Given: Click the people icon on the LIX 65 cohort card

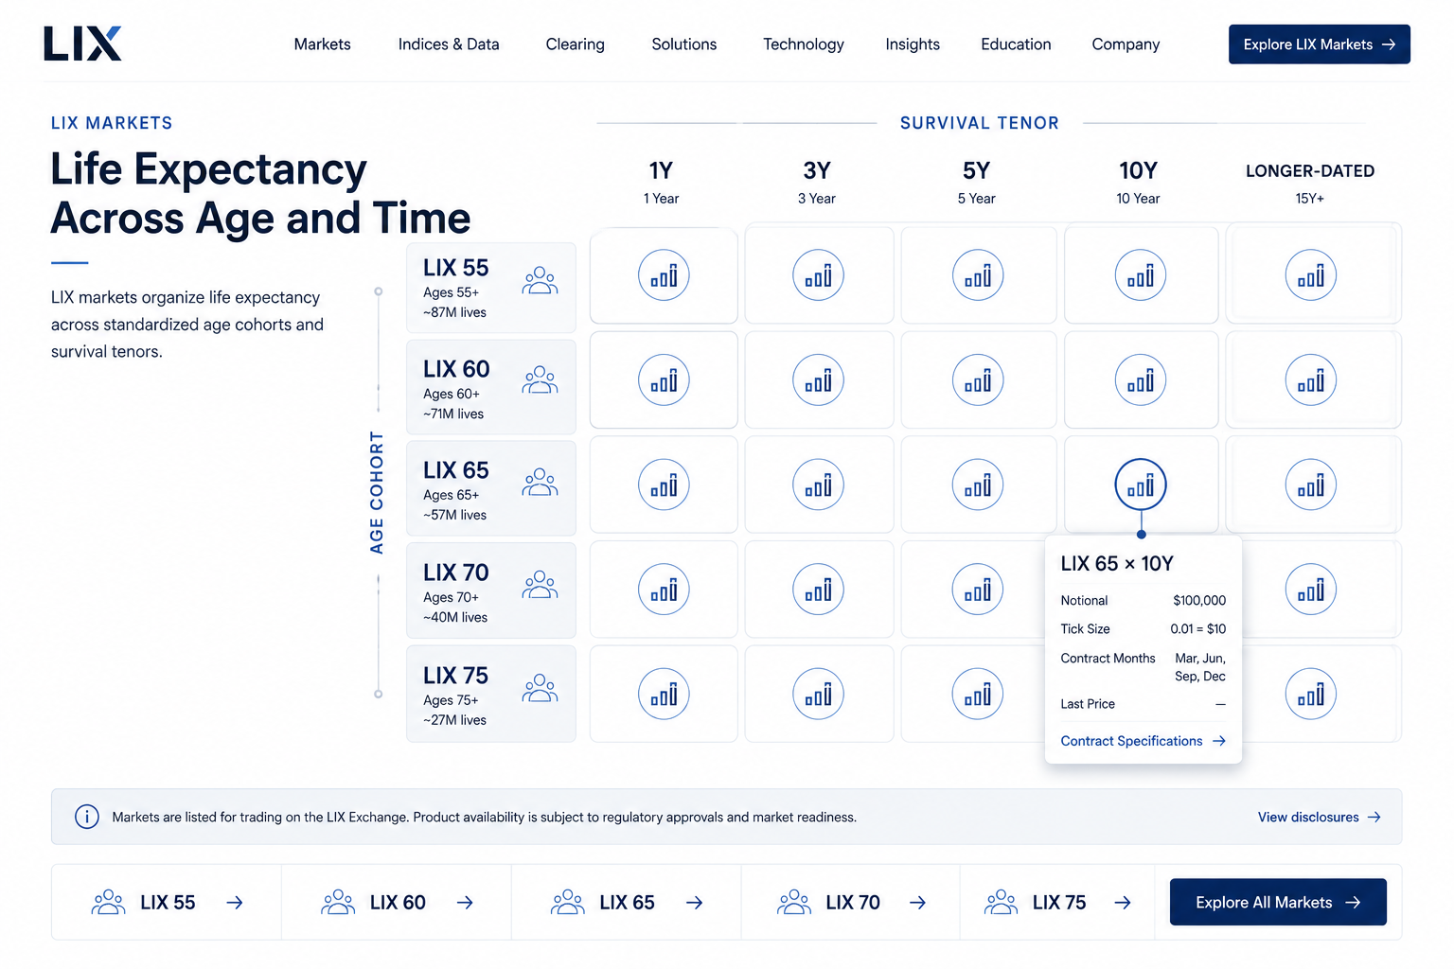Looking at the screenshot, I should click(540, 482).
